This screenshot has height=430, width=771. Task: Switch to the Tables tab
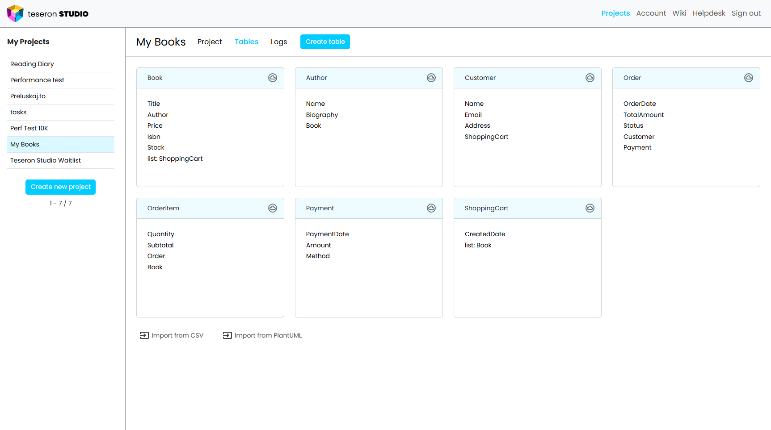click(x=247, y=42)
